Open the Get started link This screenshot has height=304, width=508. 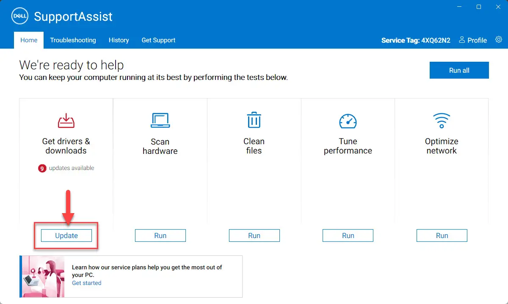pos(86,283)
